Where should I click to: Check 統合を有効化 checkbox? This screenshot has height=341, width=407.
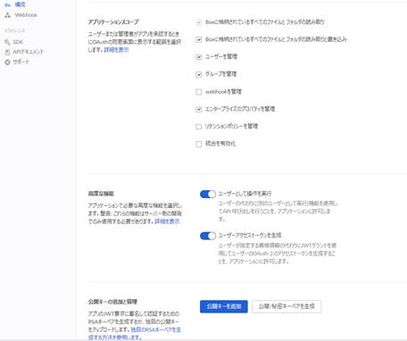[x=199, y=144]
